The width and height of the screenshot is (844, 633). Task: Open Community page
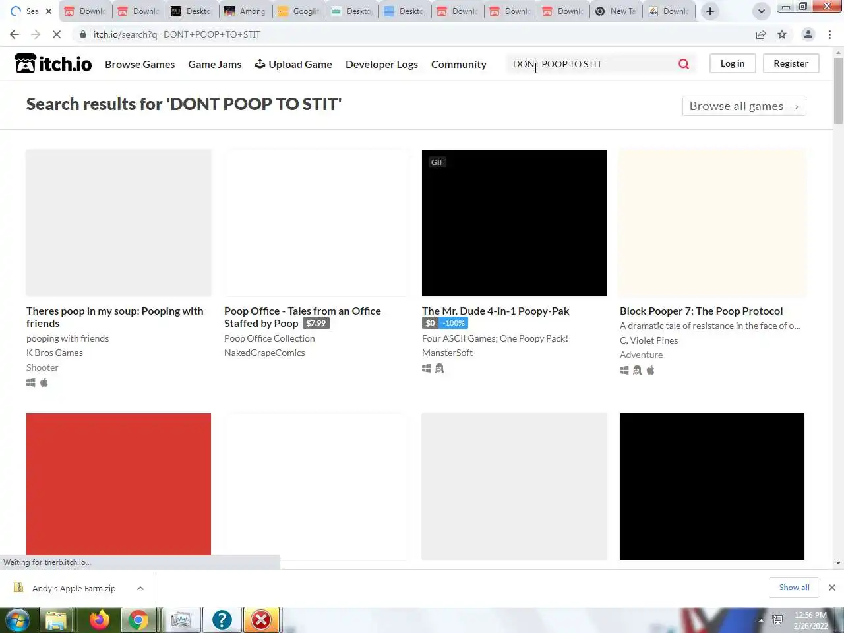459,64
